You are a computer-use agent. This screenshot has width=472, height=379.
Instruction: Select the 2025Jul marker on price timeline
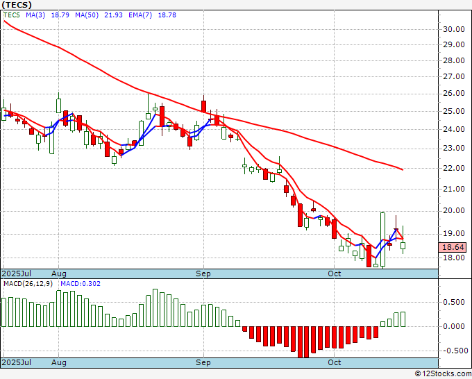coord(17,273)
